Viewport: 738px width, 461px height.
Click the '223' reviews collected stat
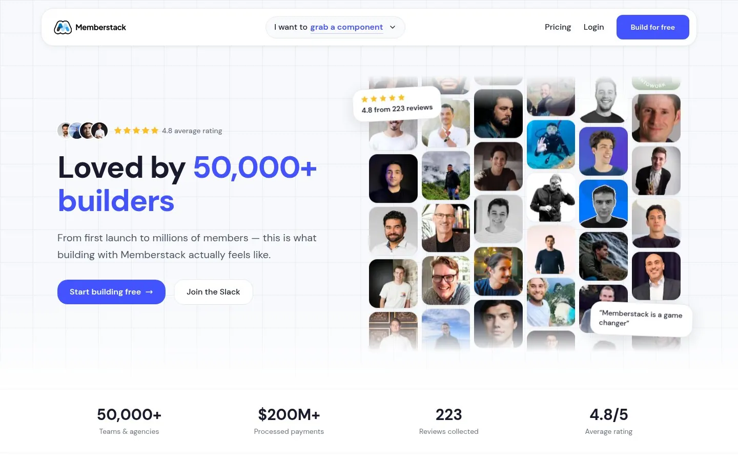tap(449, 414)
